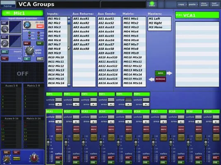Toggle the red eq button
The image size is (221, 165).
coord(5,58)
